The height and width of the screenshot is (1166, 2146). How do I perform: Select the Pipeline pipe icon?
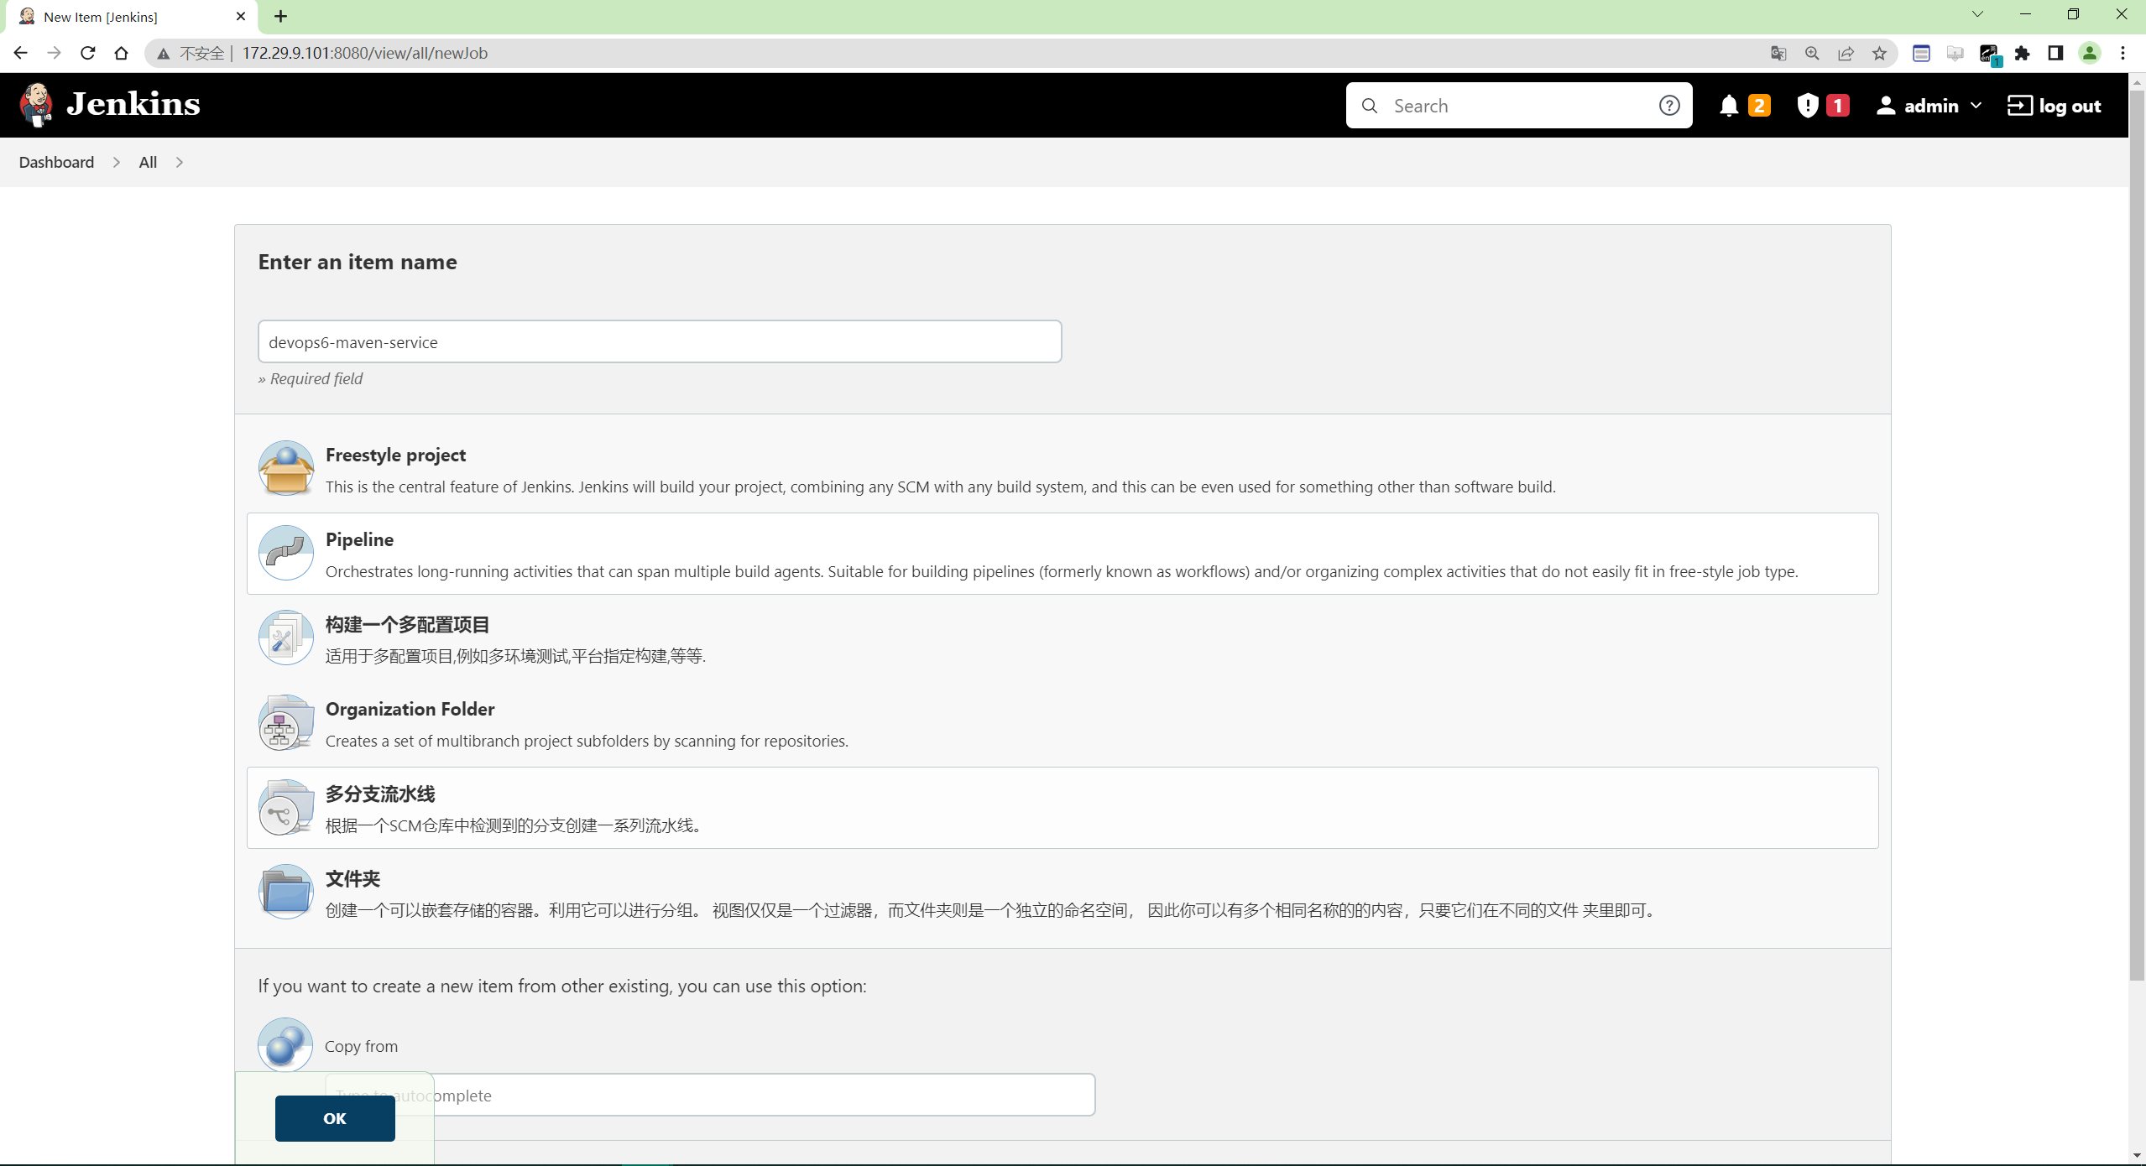(x=286, y=553)
